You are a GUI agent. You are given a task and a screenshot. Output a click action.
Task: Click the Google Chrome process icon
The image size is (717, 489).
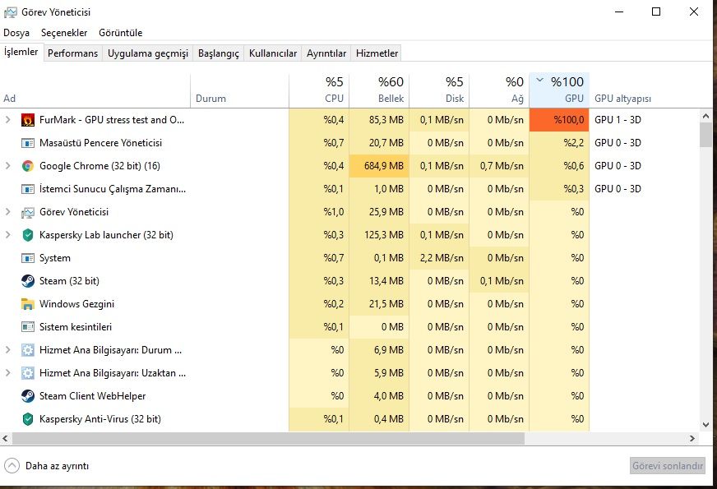tap(28, 166)
